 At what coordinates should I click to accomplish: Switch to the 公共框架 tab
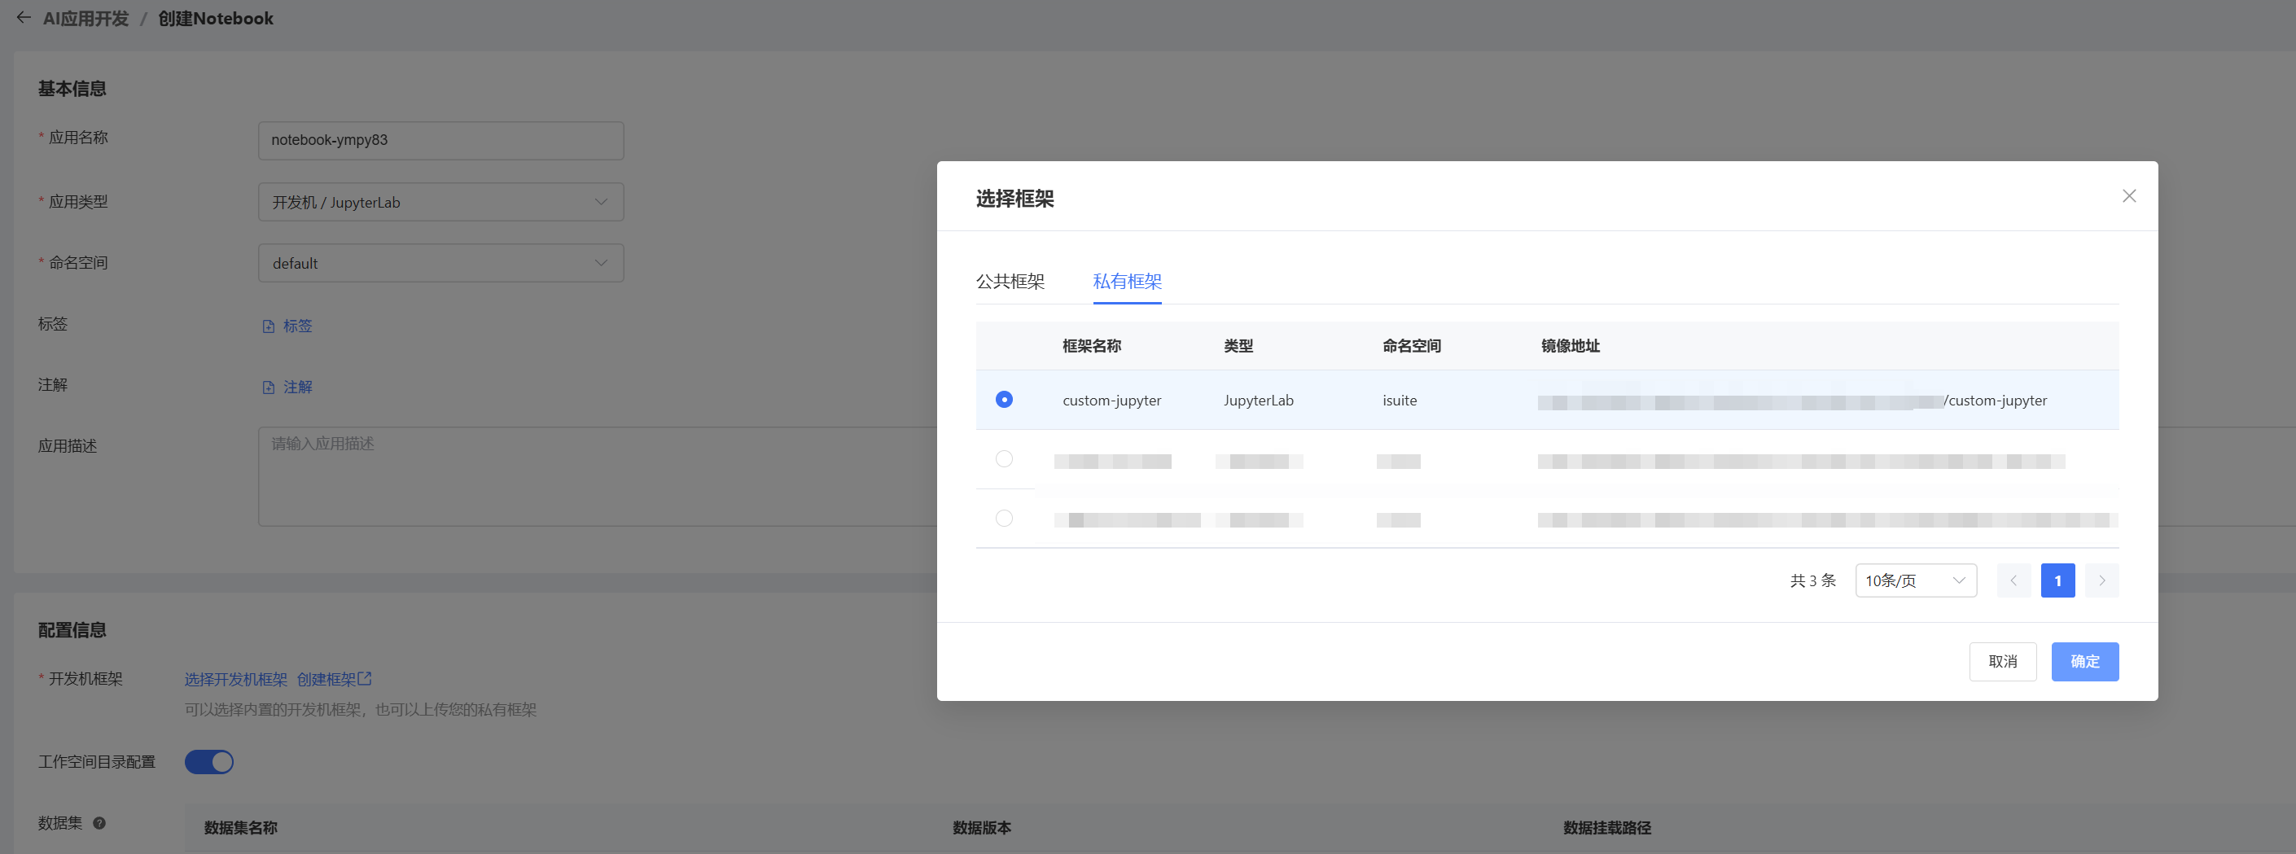click(1010, 282)
